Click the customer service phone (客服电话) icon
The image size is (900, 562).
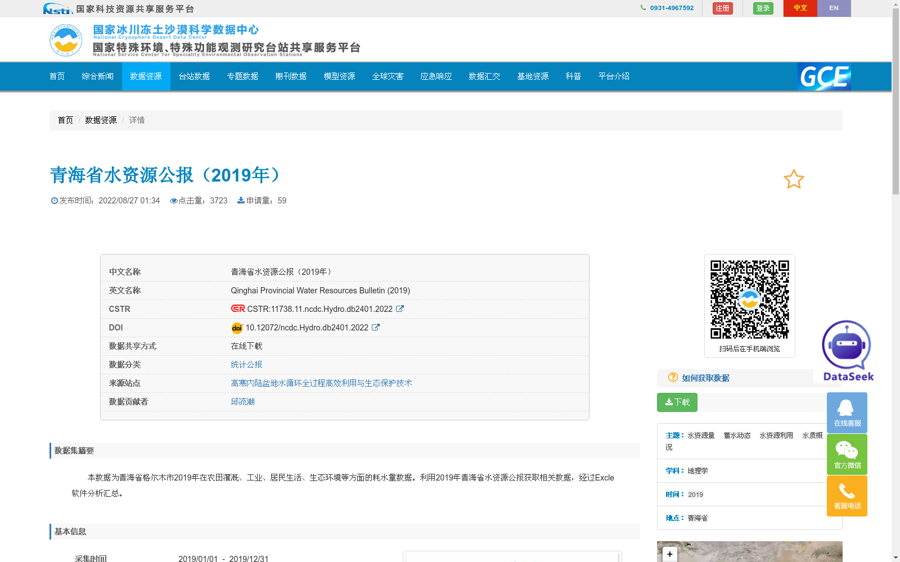pyautogui.click(x=847, y=496)
